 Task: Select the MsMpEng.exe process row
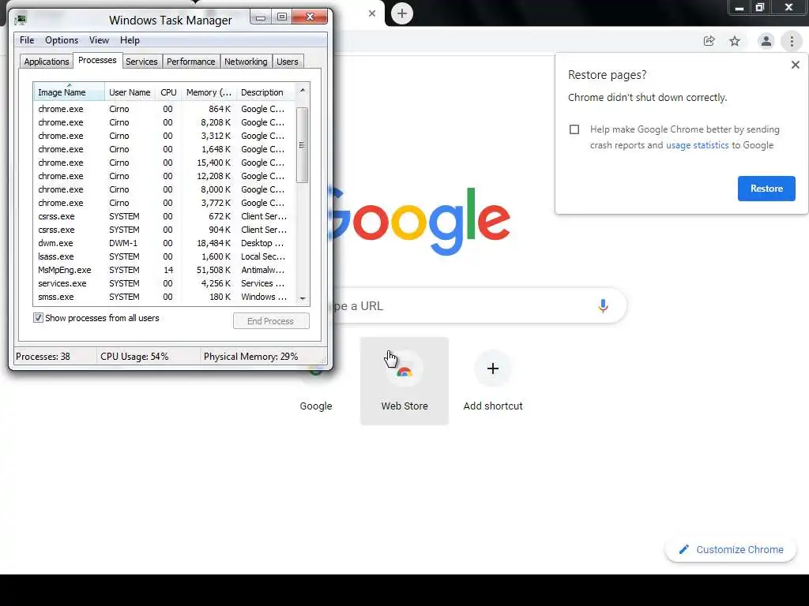(164, 270)
